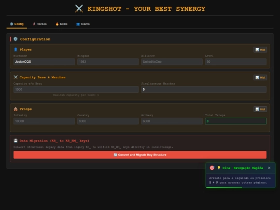Click the Kingdom input field

pyautogui.click(x=108, y=62)
